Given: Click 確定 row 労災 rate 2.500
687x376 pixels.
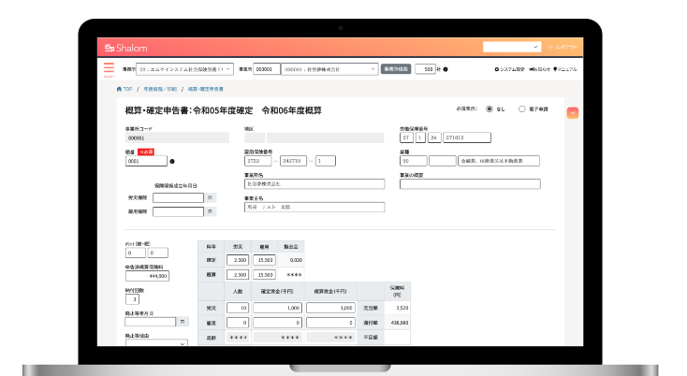Looking at the screenshot, I should pos(238,260).
